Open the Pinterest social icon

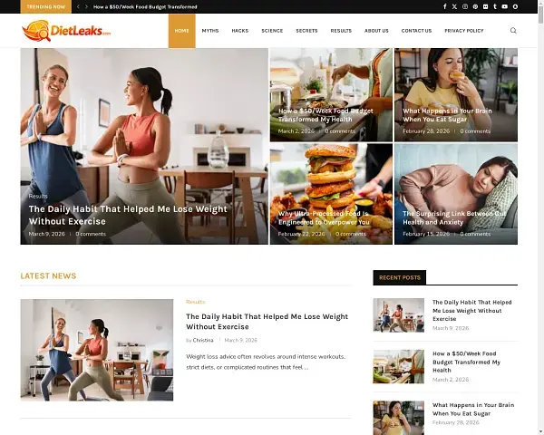[475, 6]
